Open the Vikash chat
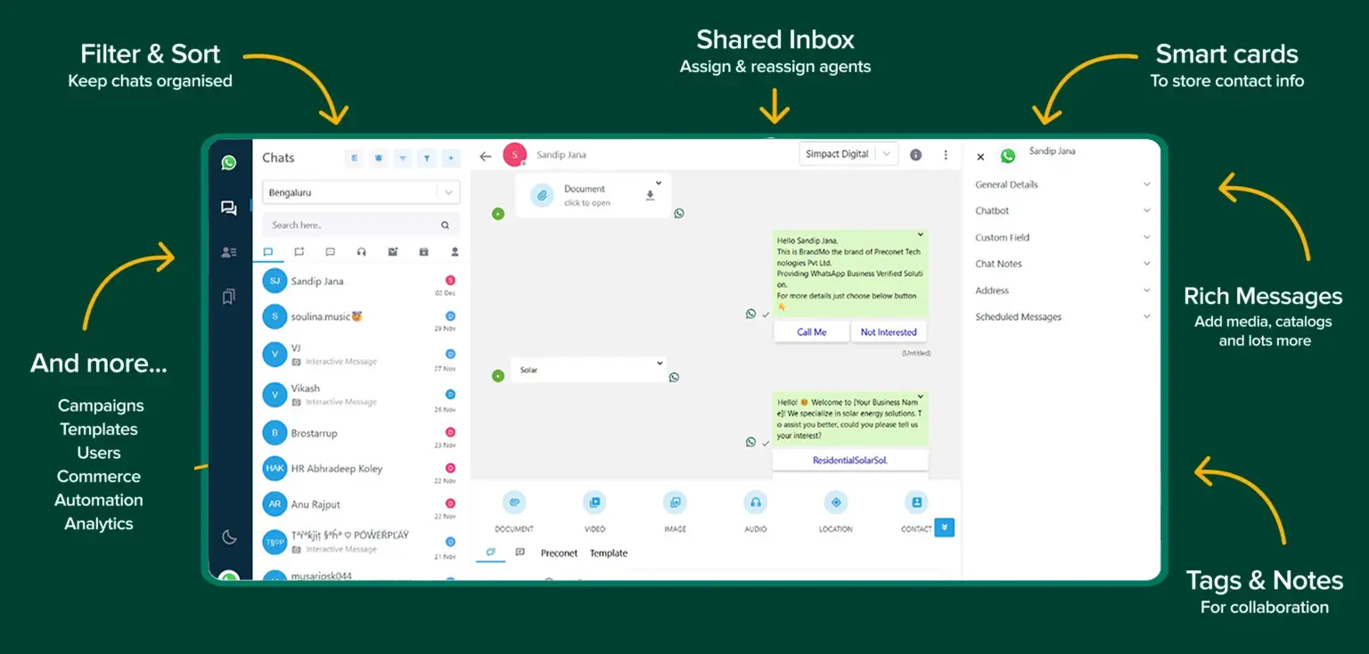This screenshot has height=654, width=1369. 361,395
